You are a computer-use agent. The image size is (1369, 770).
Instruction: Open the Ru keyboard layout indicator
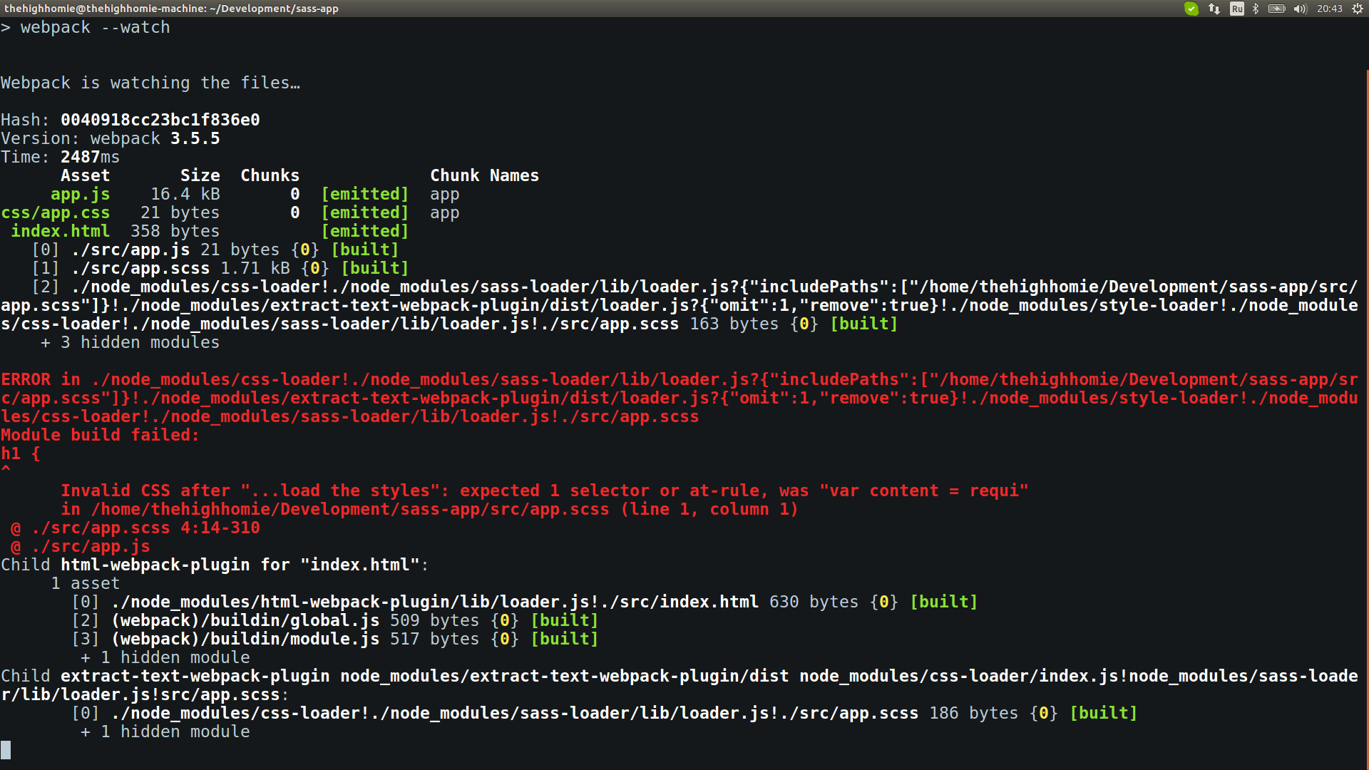[1237, 9]
